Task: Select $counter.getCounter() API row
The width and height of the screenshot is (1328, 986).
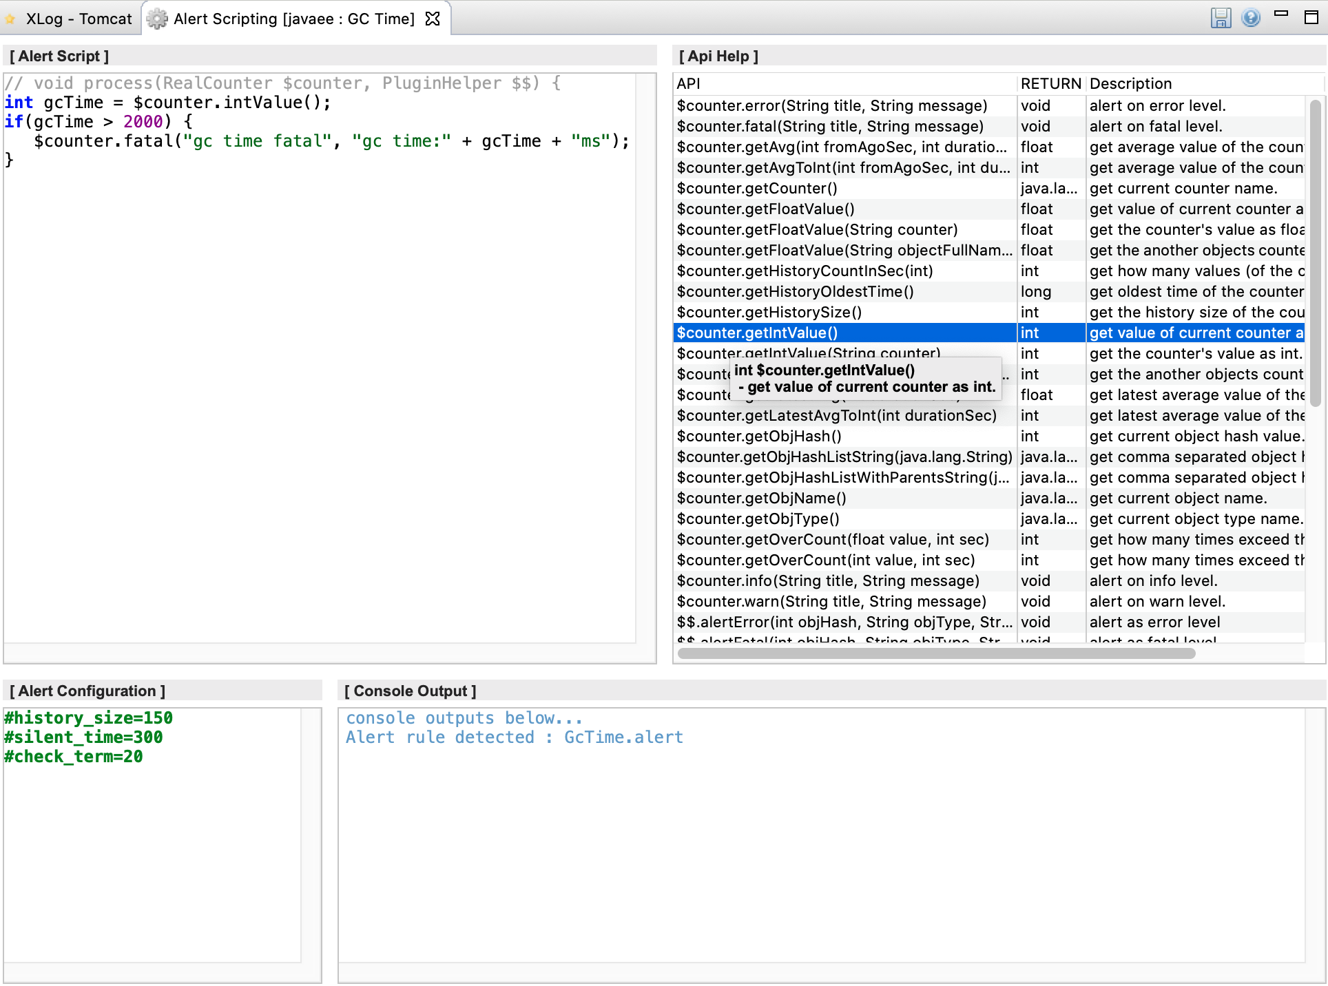Action: coord(757,189)
